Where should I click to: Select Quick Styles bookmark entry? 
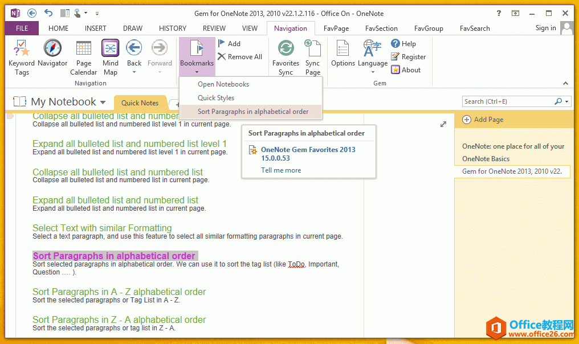pos(216,98)
